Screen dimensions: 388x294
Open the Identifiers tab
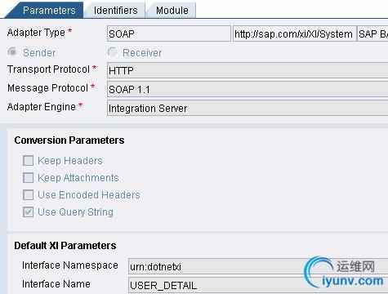[x=116, y=11]
